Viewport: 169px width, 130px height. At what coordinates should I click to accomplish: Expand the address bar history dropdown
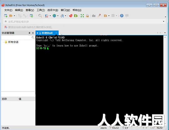click(x=164, y=22)
